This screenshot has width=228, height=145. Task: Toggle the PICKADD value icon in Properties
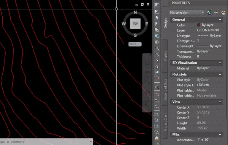[x=209, y=12]
